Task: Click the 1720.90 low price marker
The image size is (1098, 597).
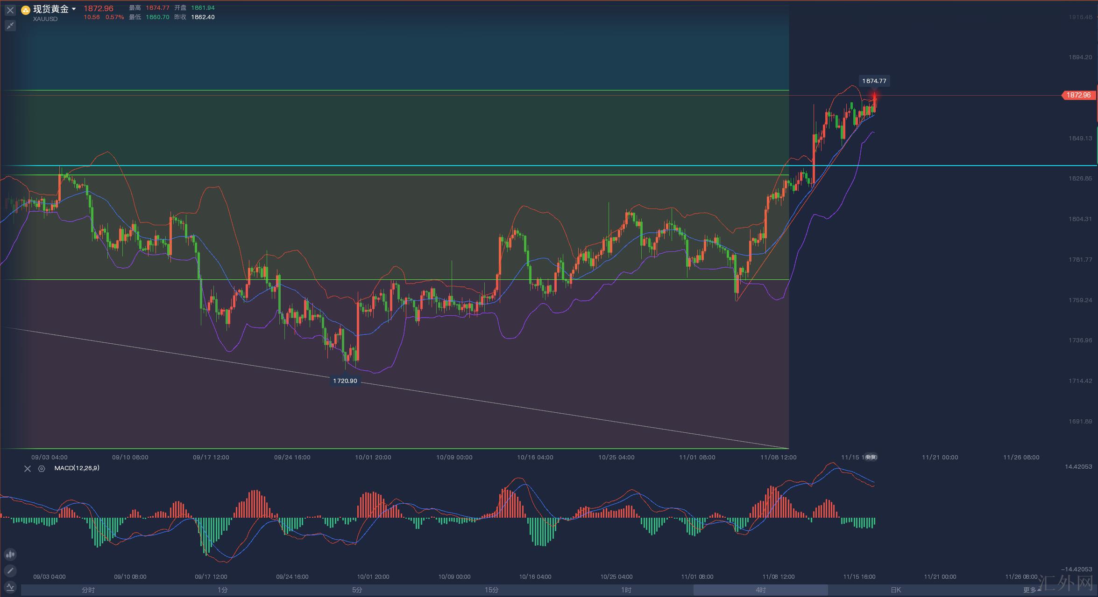Action: [345, 381]
